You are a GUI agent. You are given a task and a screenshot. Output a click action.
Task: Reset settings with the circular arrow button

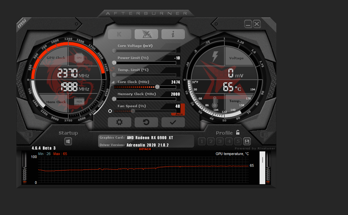pyautogui.click(x=146, y=122)
